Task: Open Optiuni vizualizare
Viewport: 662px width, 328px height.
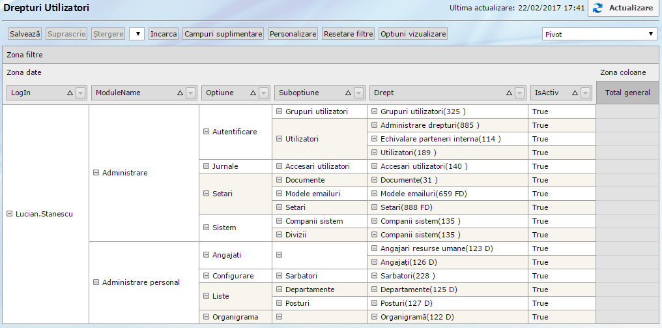Action: [x=413, y=34]
